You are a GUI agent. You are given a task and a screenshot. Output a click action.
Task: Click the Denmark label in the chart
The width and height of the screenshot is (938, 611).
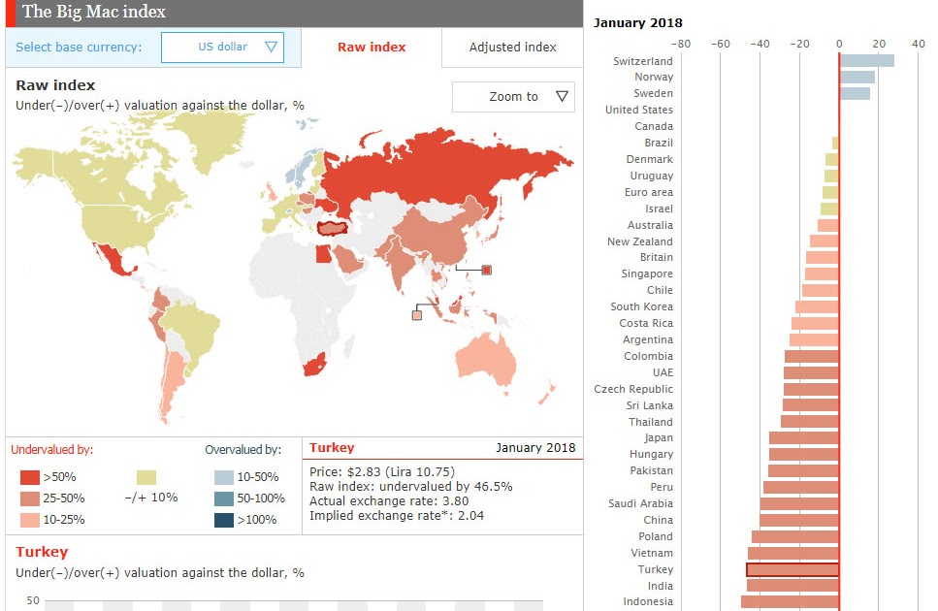tap(650, 159)
